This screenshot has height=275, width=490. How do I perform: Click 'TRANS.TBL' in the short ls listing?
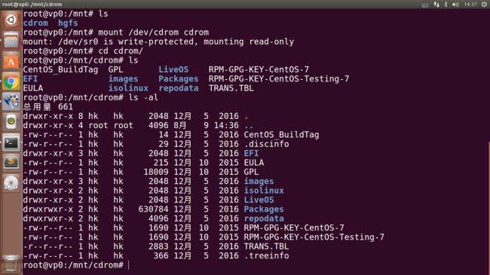[x=231, y=88]
